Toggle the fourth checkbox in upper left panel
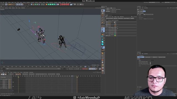Image resolution: width=177 pixels, height=99 pixels. 111,12
